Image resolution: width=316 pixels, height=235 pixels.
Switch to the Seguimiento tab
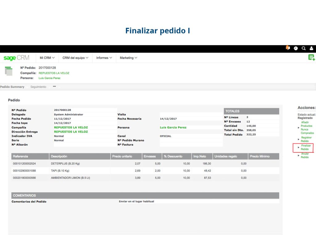(38, 87)
